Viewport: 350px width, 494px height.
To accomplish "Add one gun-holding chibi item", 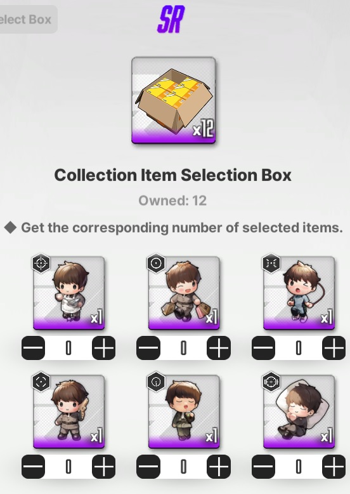I will (x=104, y=467).
